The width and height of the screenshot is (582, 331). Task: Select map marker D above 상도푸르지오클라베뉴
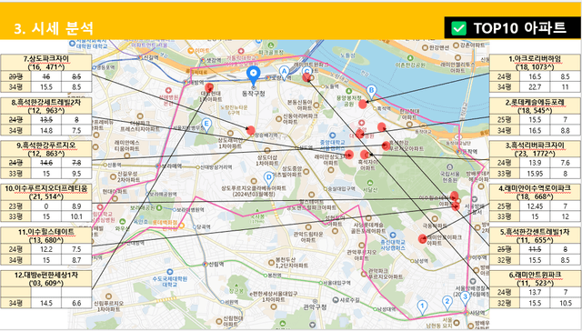pos(269,178)
